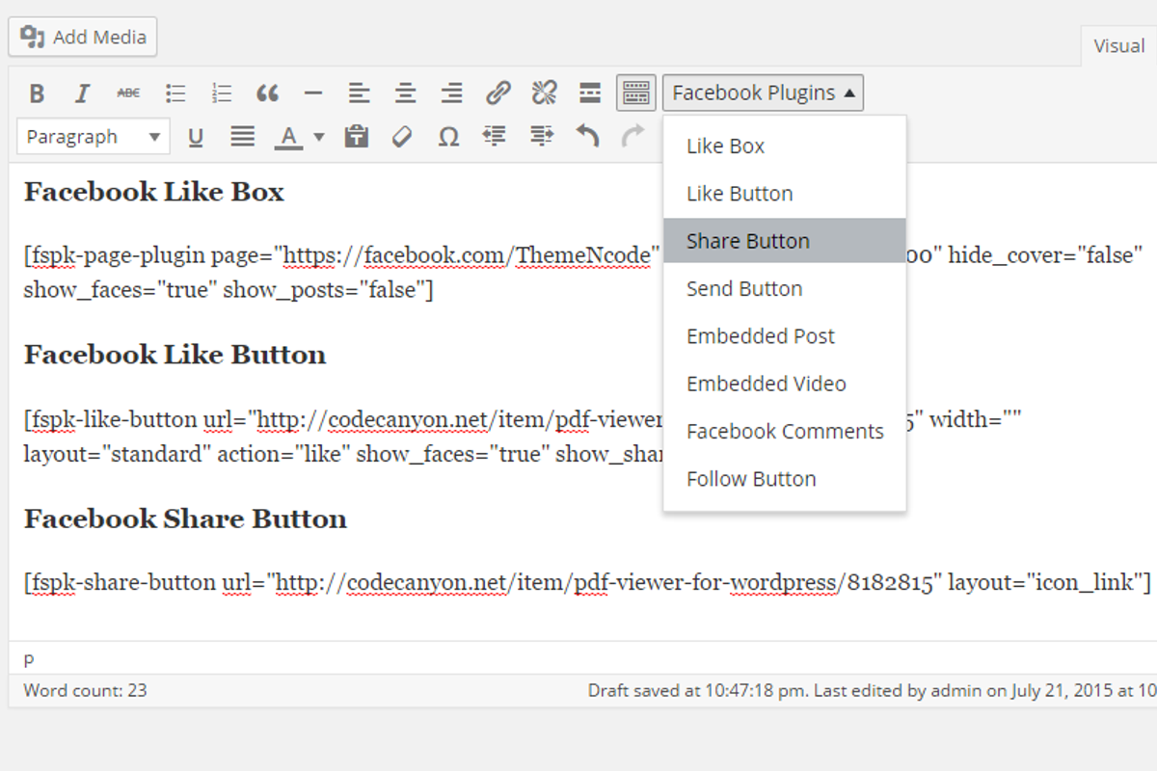Click the Add Media button

coord(82,37)
